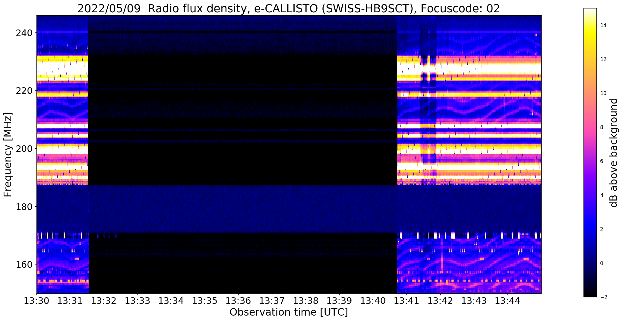Click the 13:32 time tick label
623x321 pixels.
click(104, 301)
